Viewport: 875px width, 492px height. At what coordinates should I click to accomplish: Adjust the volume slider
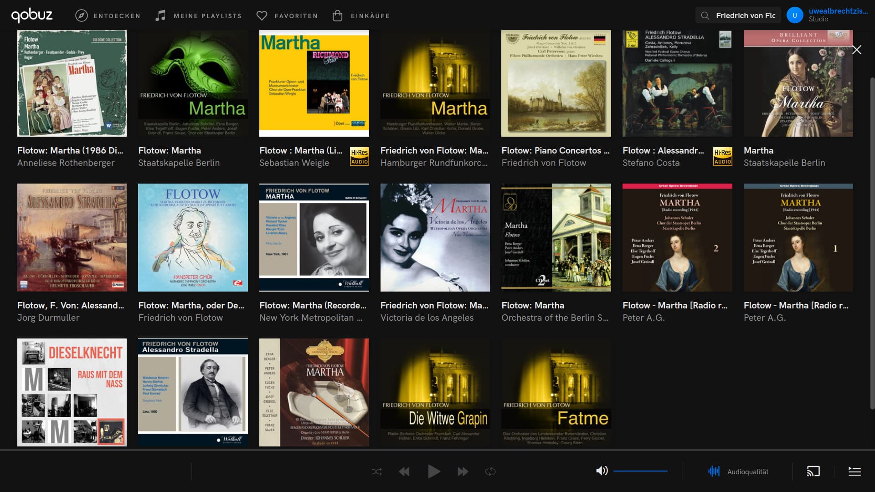point(640,471)
